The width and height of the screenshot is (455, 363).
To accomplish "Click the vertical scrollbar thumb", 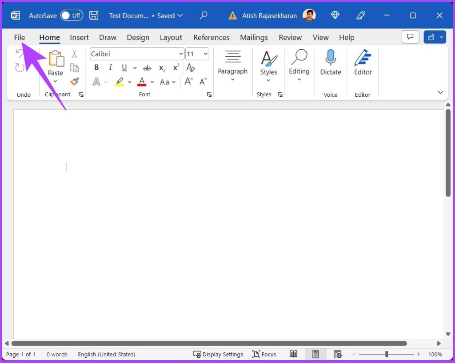I will pos(448,152).
